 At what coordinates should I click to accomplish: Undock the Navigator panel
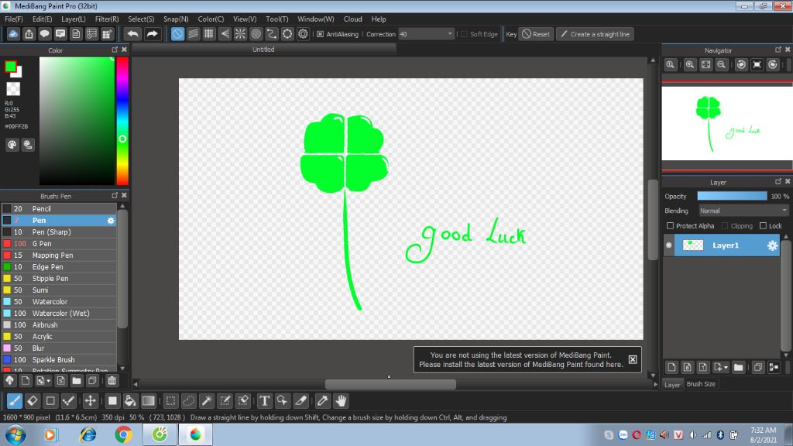pos(778,50)
